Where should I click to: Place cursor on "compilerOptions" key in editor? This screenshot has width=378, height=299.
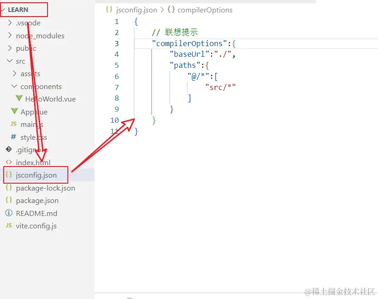tap(190, 44)
